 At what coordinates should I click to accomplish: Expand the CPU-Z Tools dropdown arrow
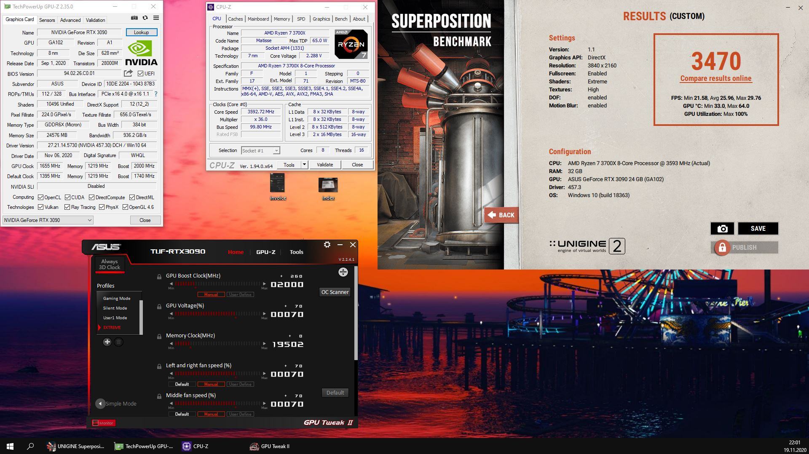tap(304, 165)
